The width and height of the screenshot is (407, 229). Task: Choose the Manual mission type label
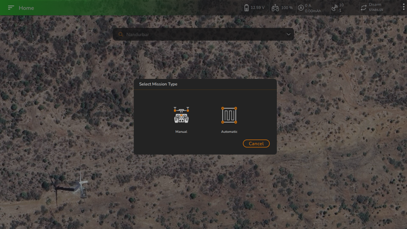click(181, 132)
